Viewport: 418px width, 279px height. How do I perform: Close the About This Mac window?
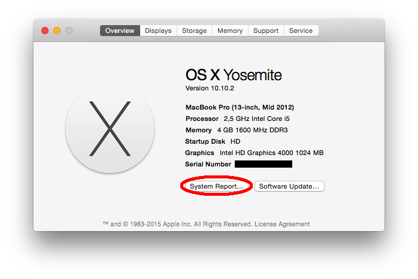coord(45,31)
